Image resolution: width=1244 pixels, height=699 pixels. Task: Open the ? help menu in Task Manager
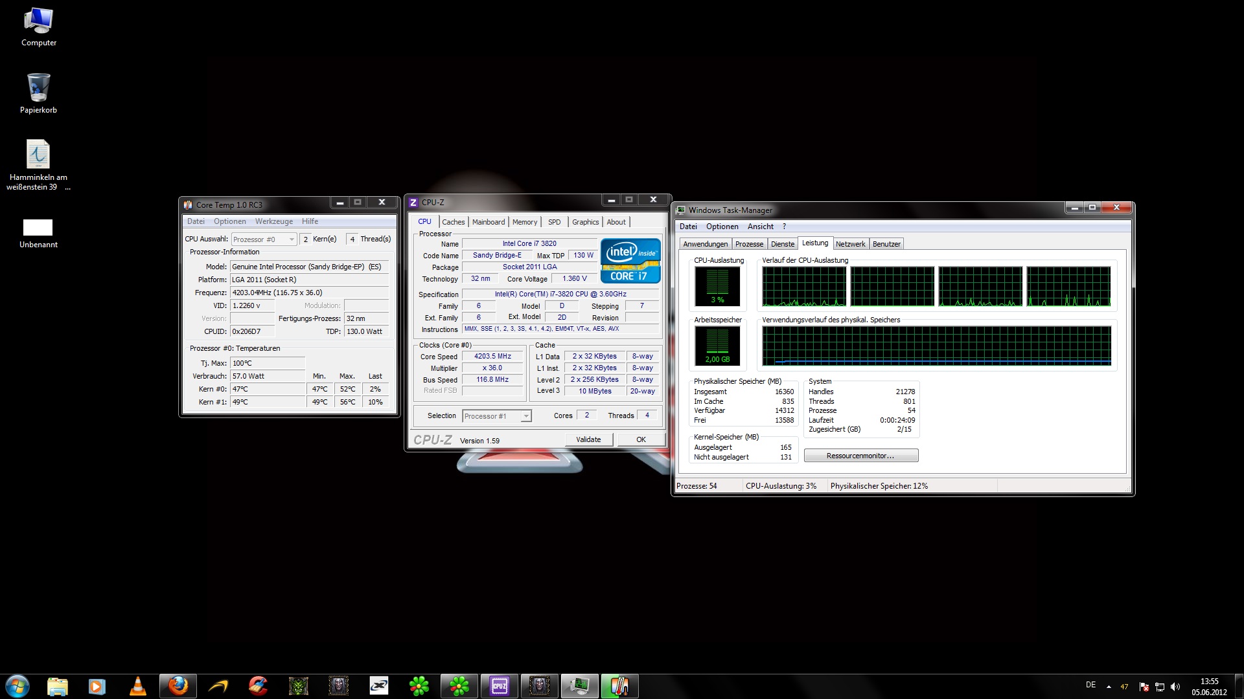(784, 227)
